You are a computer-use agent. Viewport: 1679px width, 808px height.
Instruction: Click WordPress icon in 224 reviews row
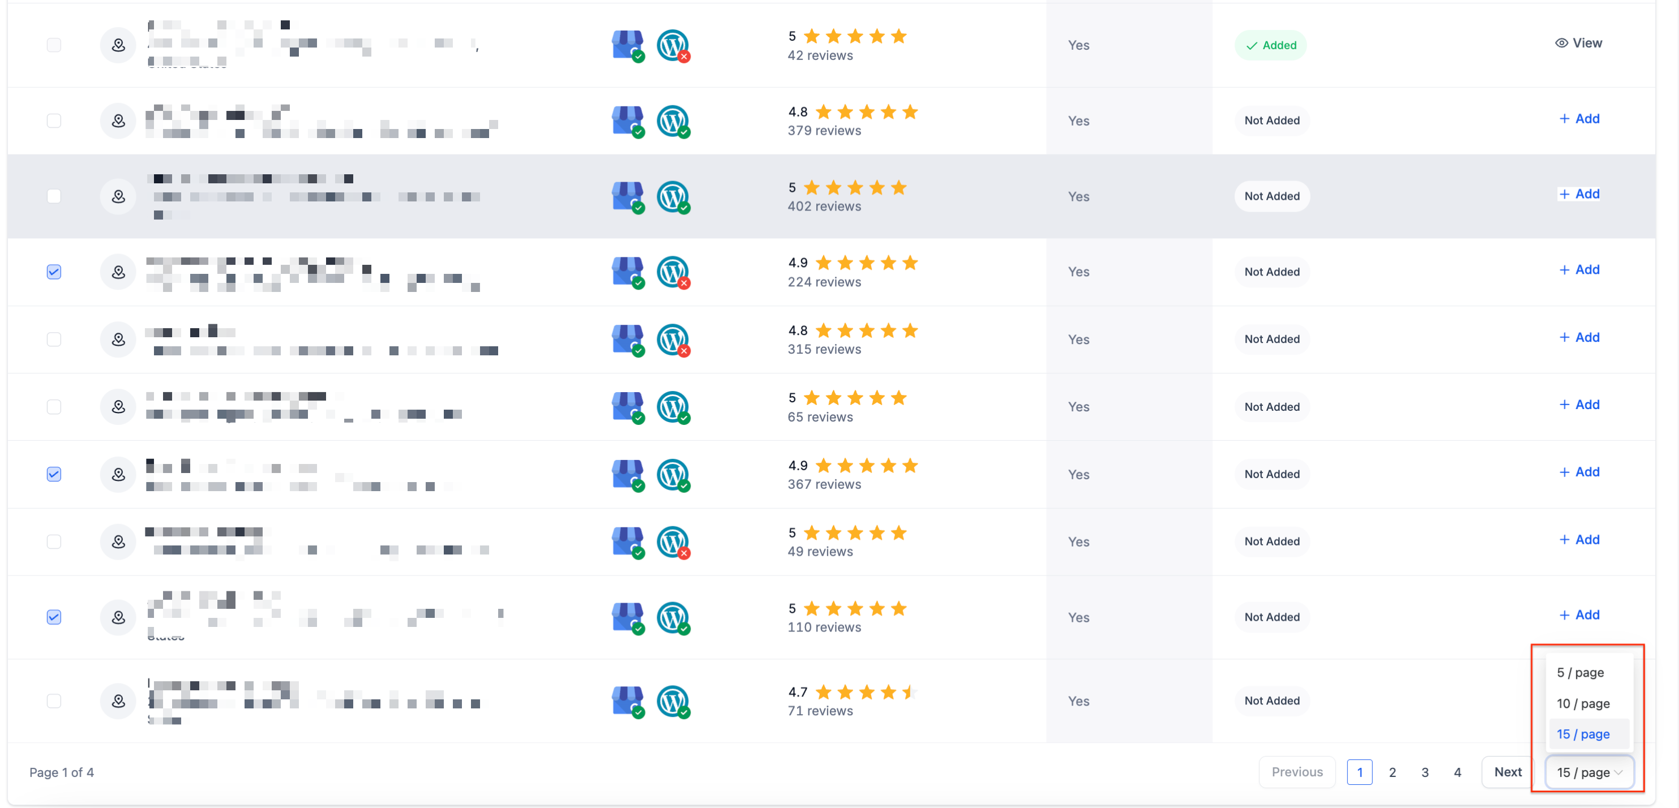(672, 272)
